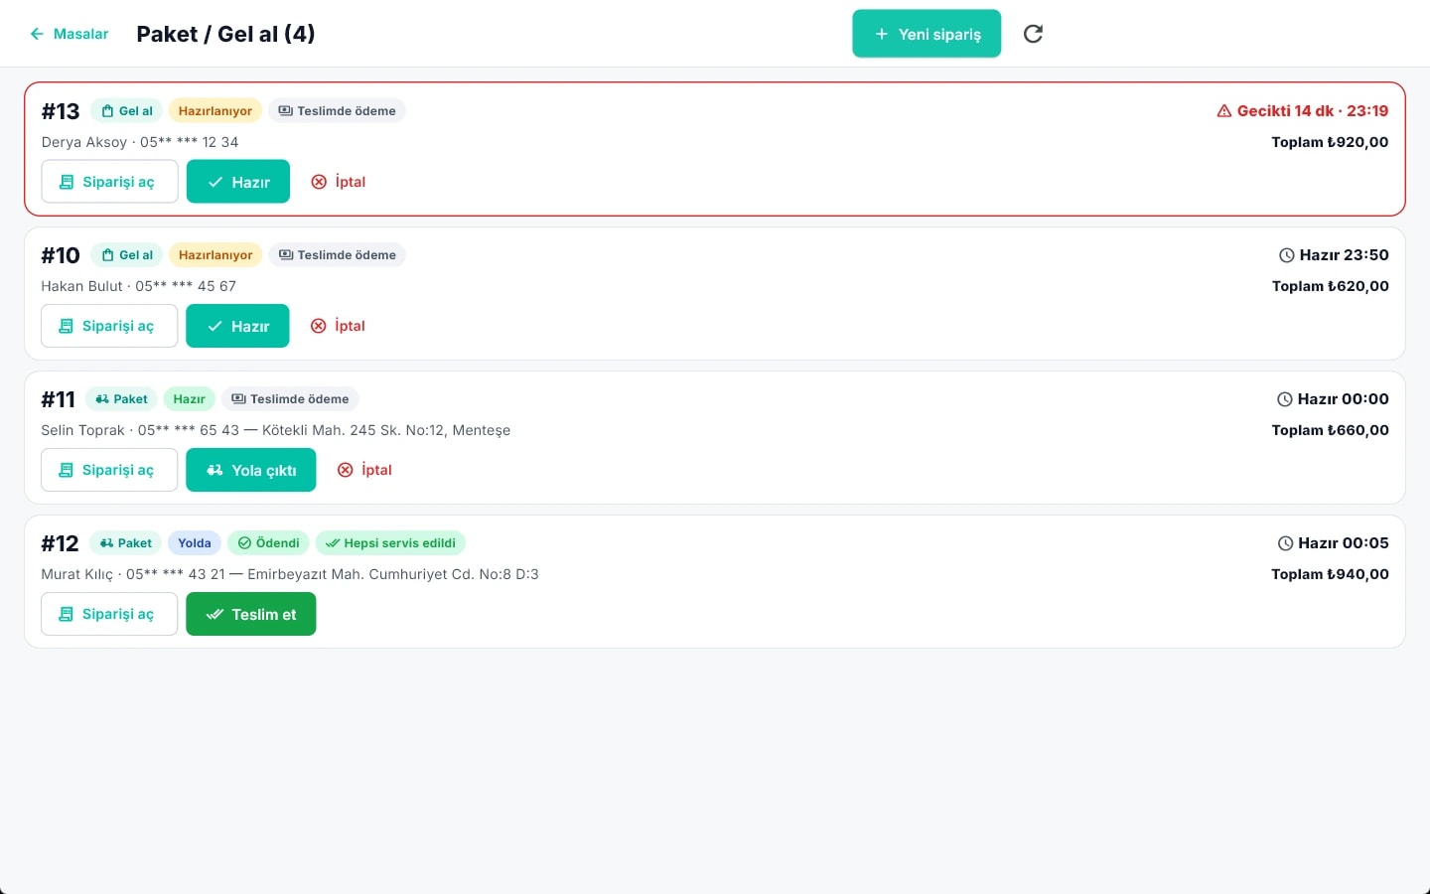Click the refresh icon next to Yeni sipariş
Viewport: 1430px width, 894px height.
[1033, 34]
